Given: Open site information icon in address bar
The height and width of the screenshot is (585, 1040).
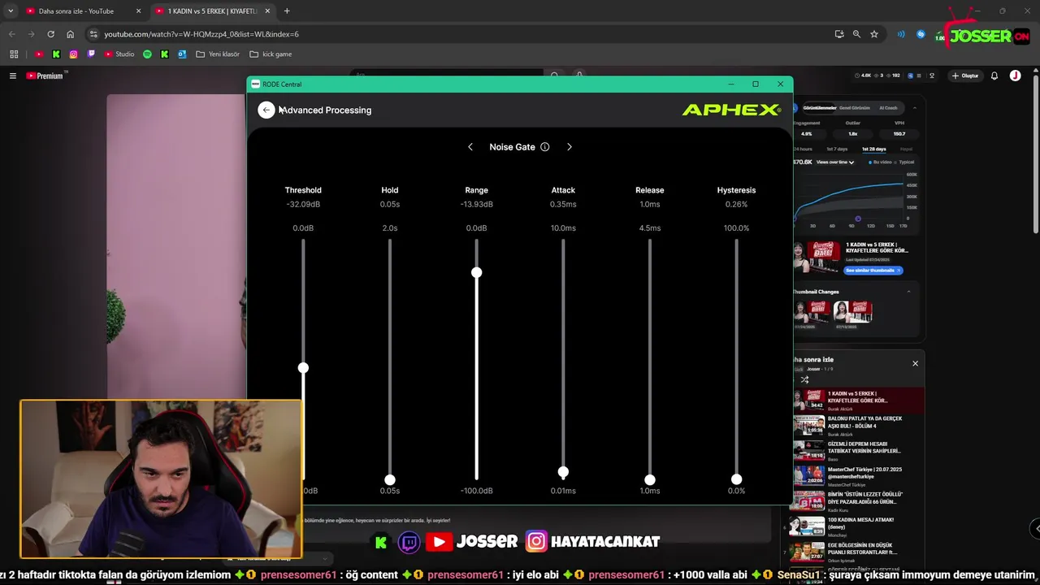Looking at the screenshot, I should coord(93,34).
